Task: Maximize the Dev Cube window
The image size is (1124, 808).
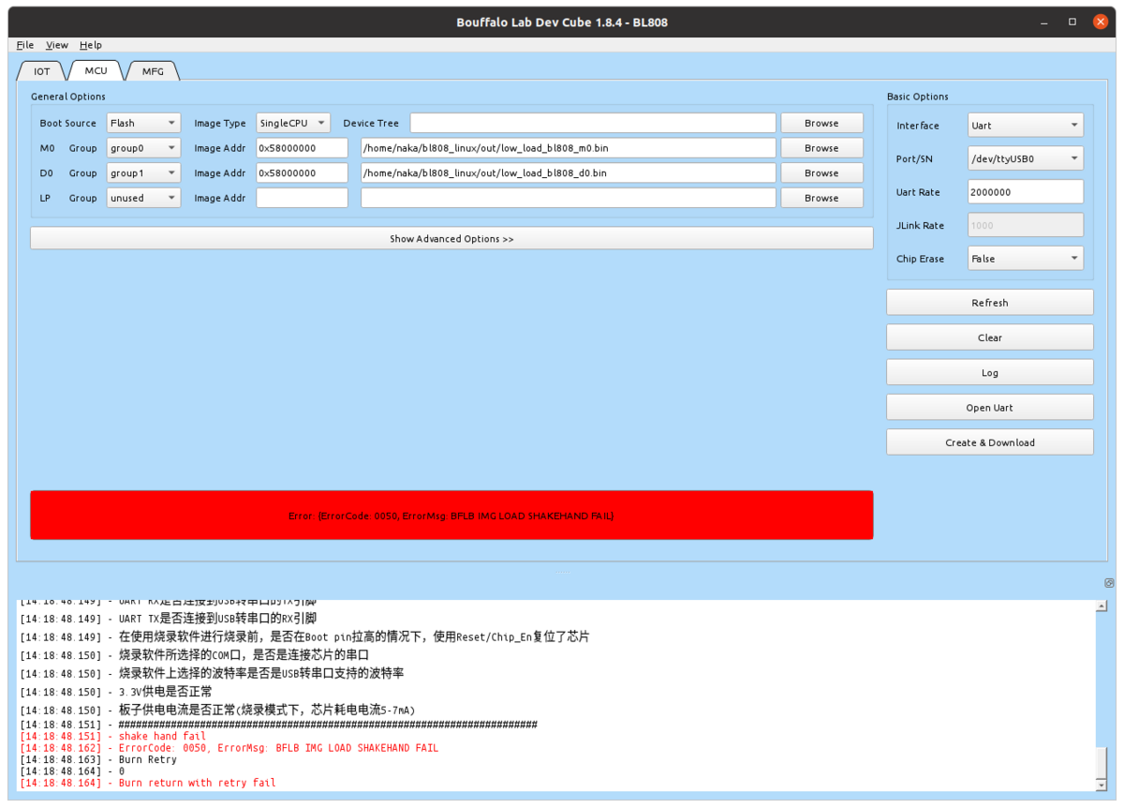Action: tap(1072, 22)
